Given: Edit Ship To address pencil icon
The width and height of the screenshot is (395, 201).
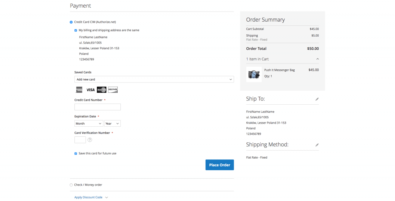Looking at the screenshot, I should [x=317, y=99].
